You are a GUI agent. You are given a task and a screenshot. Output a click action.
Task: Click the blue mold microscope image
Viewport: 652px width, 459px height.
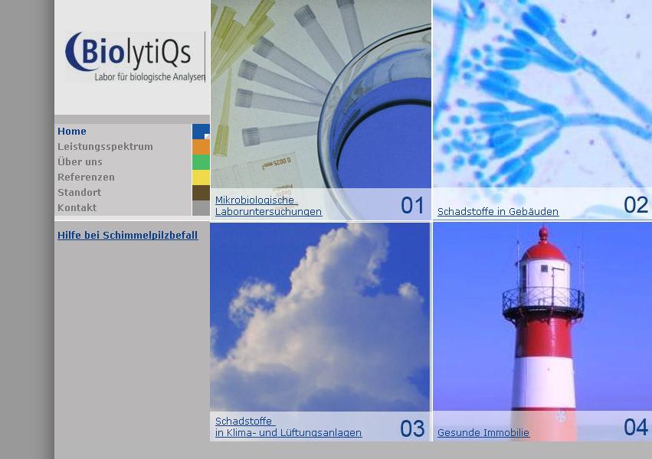542,92
